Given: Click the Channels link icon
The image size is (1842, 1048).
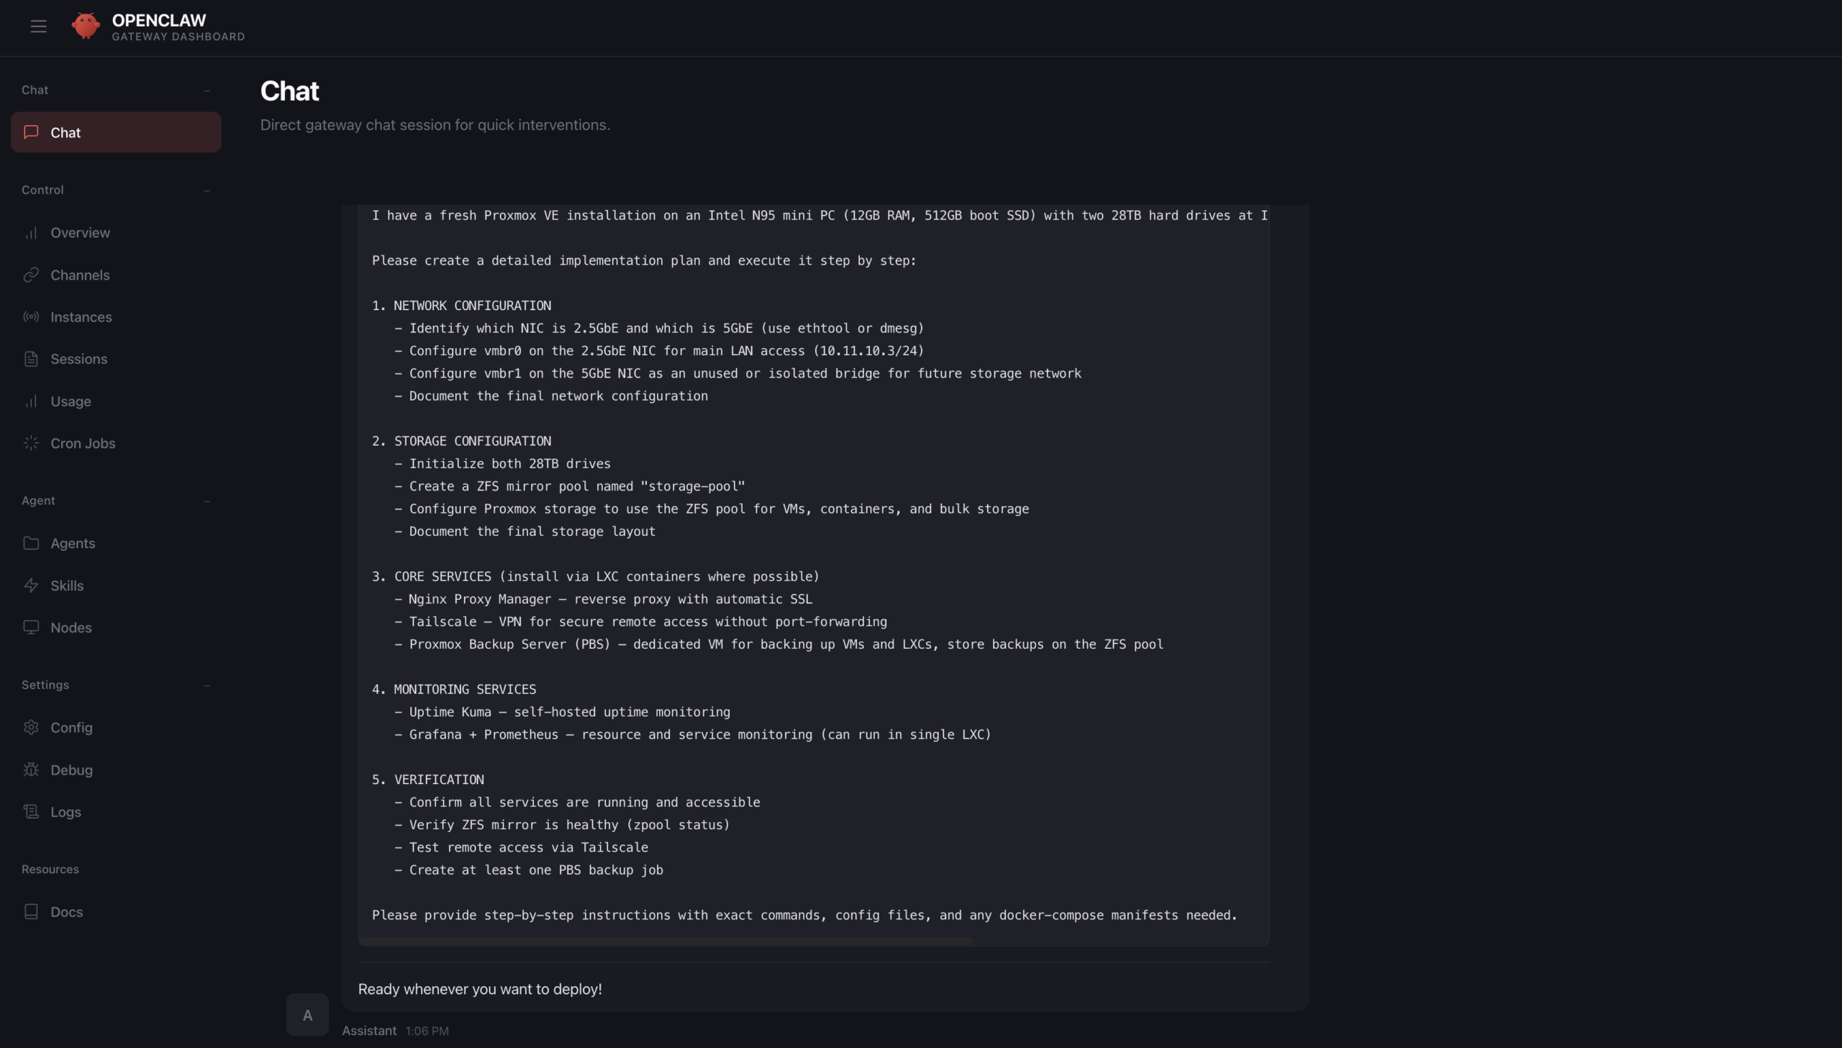Looking at the screenshot, I should pos(31,275).
